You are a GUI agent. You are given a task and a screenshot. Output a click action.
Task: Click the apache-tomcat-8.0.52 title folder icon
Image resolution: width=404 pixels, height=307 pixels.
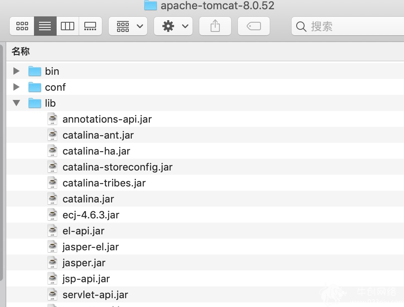click(151, 5)
